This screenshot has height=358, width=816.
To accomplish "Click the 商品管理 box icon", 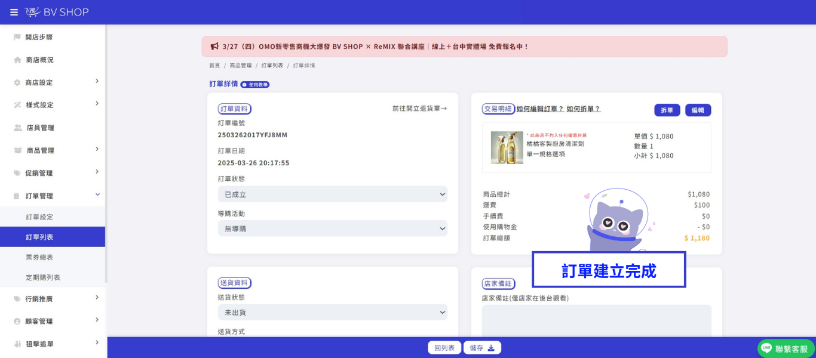I will 18,150.
